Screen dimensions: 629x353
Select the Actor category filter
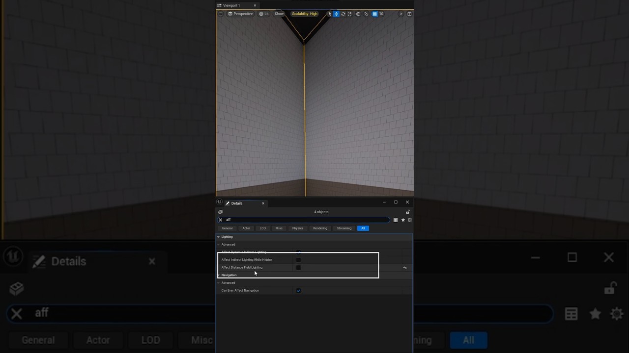coord(246,228)
